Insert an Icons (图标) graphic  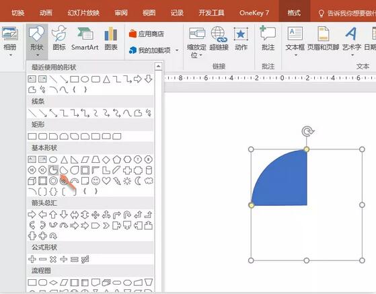point(59,38)
